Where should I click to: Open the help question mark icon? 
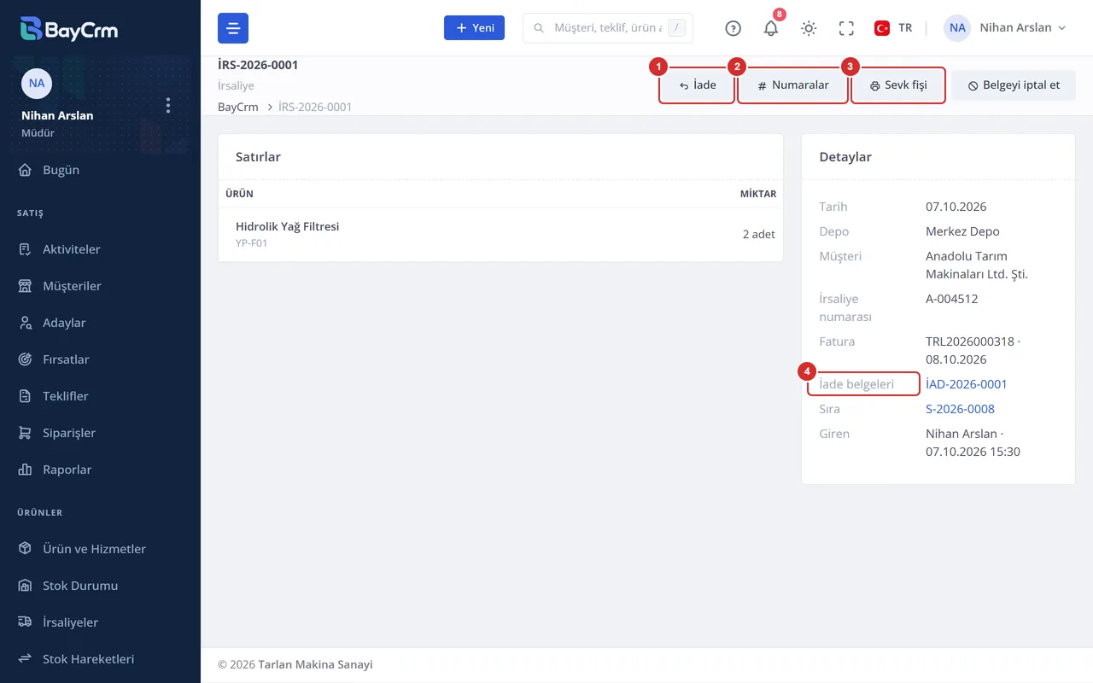tap(733, 28)
